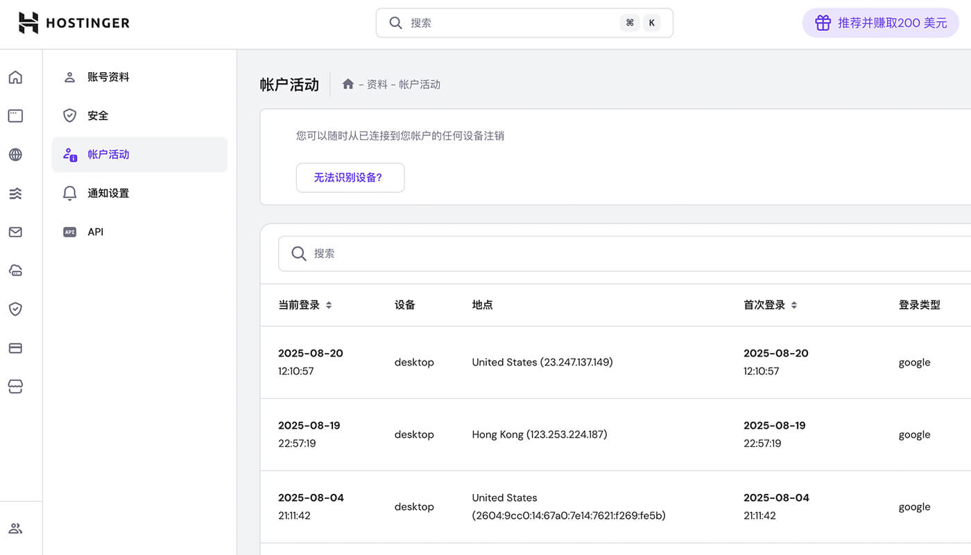Viewport: 971px width, 555px height.
Task: Click 地点 column header
Action: click(x=483, y=305)
